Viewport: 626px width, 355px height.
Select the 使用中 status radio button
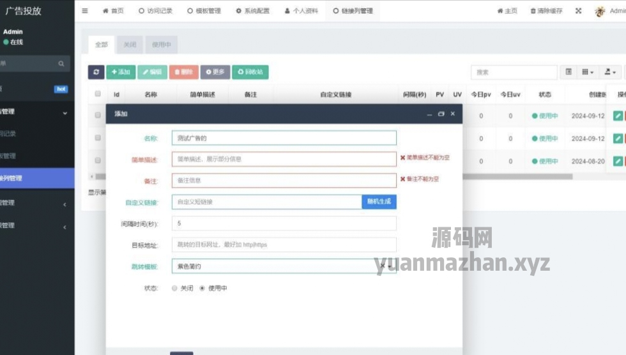point(202,288)
